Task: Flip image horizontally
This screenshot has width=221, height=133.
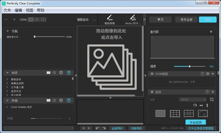Action: click(x=201, y=105)
